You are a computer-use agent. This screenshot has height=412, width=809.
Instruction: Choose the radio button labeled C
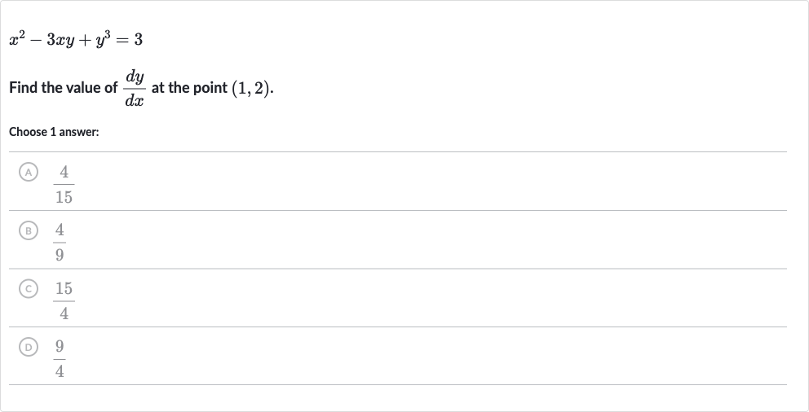(29, 288)
